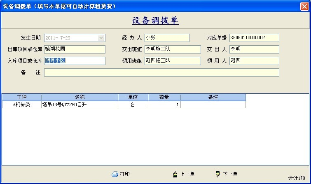
Task: Click the 经办人 input field
Action: click(166, 38)
